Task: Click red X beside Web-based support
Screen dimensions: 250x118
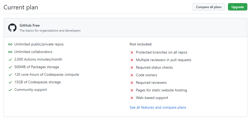Action: (x=132, y=98)
